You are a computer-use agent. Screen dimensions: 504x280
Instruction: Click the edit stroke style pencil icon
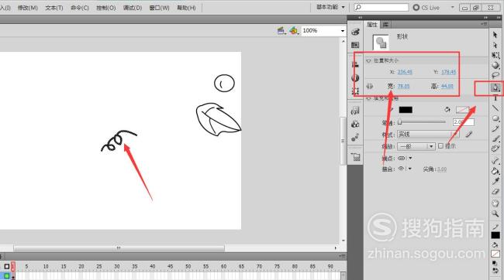pyautogui.click(x=468, y=134)
